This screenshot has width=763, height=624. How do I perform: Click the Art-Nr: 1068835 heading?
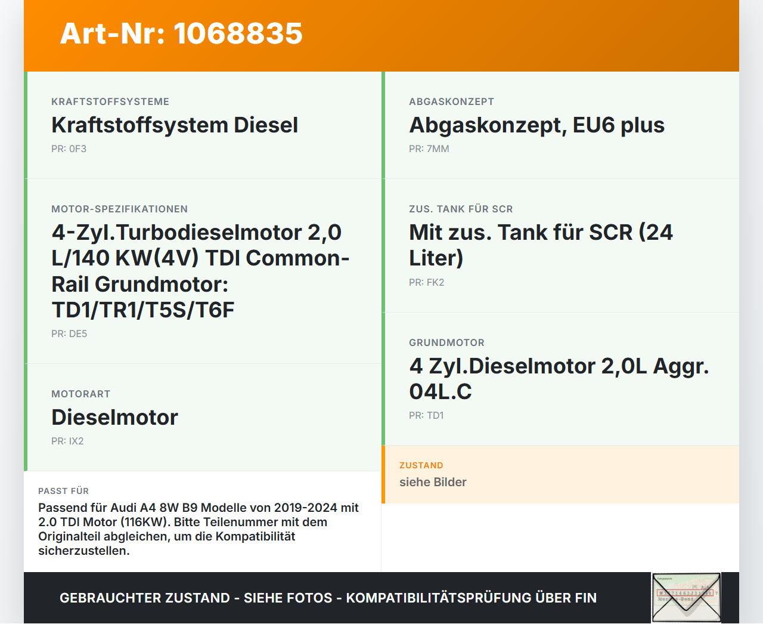point(181,33)
